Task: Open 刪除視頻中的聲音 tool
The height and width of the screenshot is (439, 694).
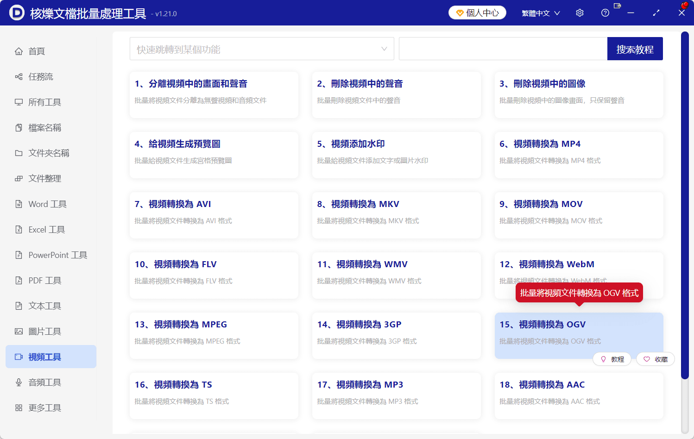Action: [x=397, y=95]
